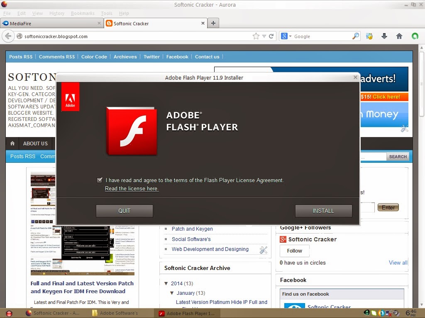
Task: Click the Google+ Follow button
Action: tap(294, 251)
